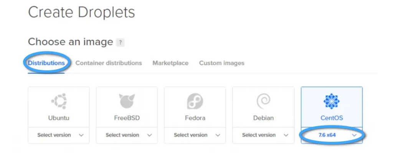Click the CentOS logo icon
The height and width of the screenshot is (153, 393).
[x=332, y=101]
